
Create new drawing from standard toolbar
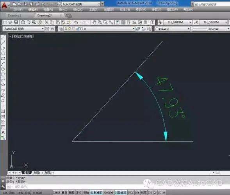coord(5,22)
